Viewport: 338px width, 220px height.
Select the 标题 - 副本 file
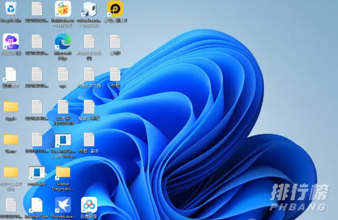[89, 140]
